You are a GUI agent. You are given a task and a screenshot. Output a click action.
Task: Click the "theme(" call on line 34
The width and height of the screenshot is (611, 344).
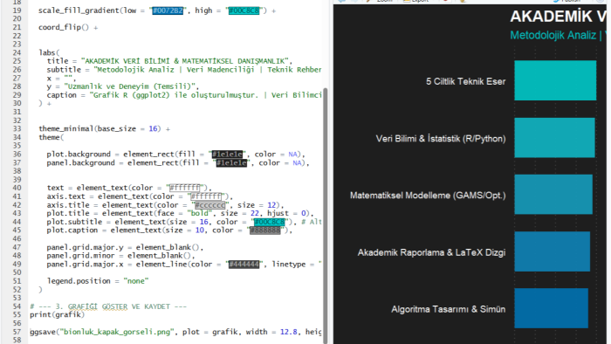[51, 137]
